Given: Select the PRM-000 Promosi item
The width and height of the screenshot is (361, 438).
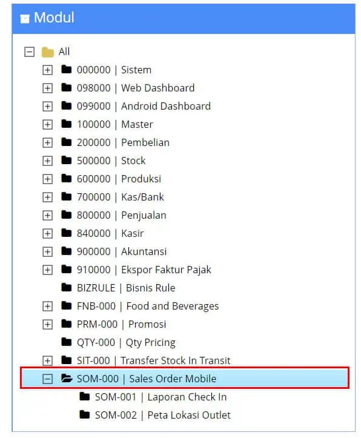Looking at the screenshot, I should click(x=122, y=324).
